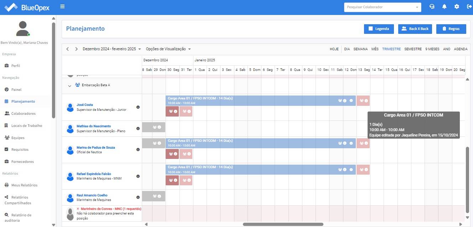Switch to MÊS view
Viewport: 473px width, 227px height.
click(375, 49)
